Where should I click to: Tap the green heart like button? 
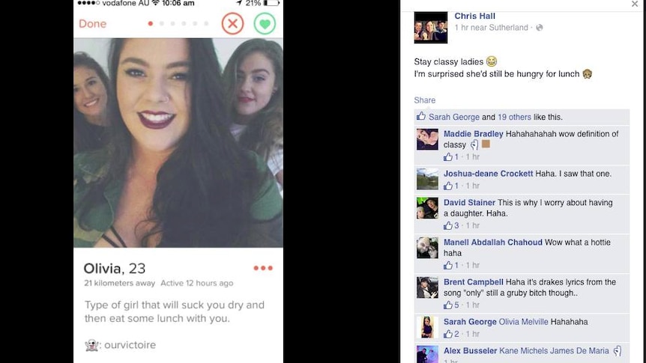(x=265, y=23)
